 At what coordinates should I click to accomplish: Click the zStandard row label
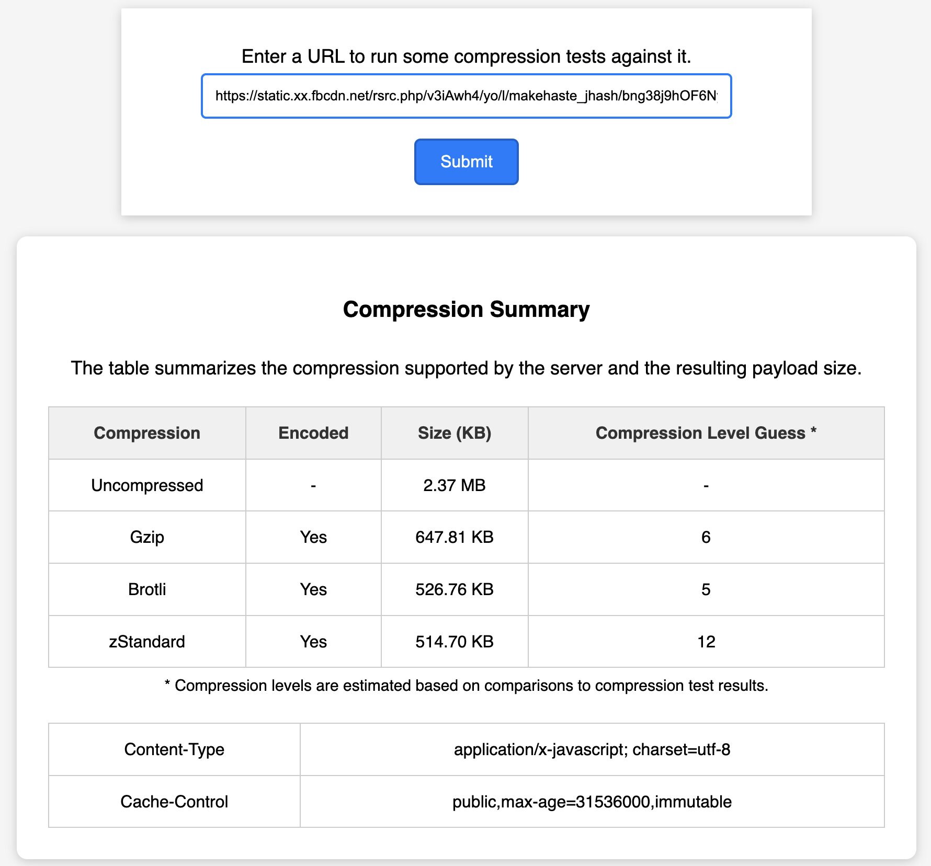(x=146, y=642)
